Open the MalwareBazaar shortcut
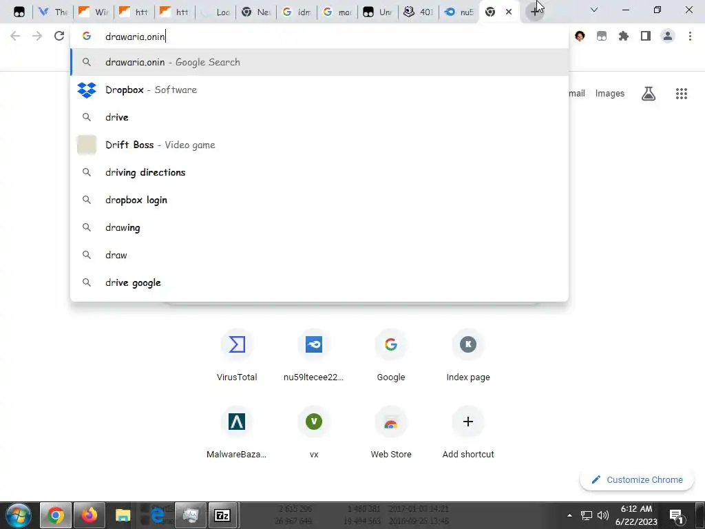 [x=237, y=433]
